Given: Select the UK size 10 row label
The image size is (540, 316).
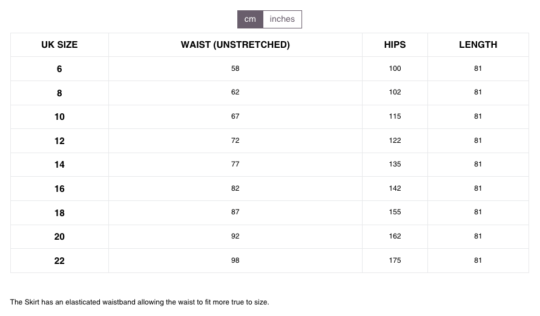Looking at the screenshot, I should [x=59, y=117].
